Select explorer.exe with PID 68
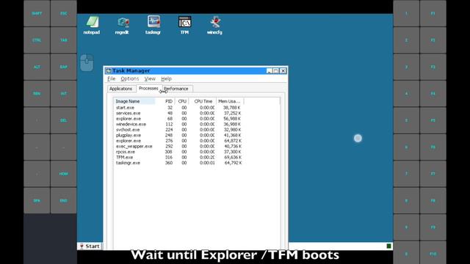Viewport: 470px width, 264px height. 179,119
